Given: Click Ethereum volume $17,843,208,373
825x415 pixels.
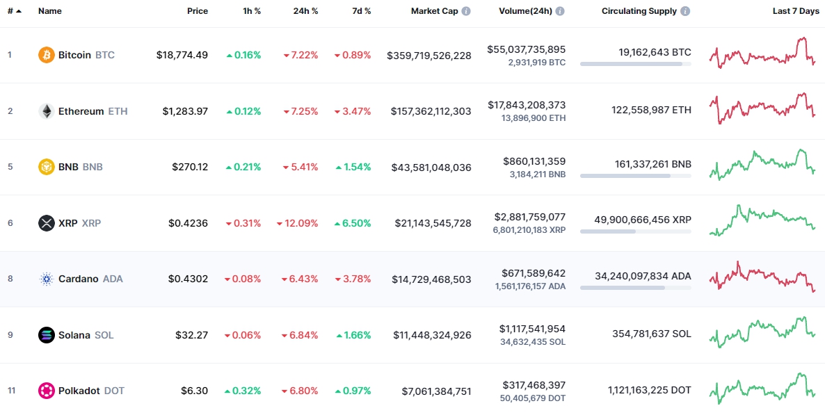Looking at the screenshot, I should point(527,105).
